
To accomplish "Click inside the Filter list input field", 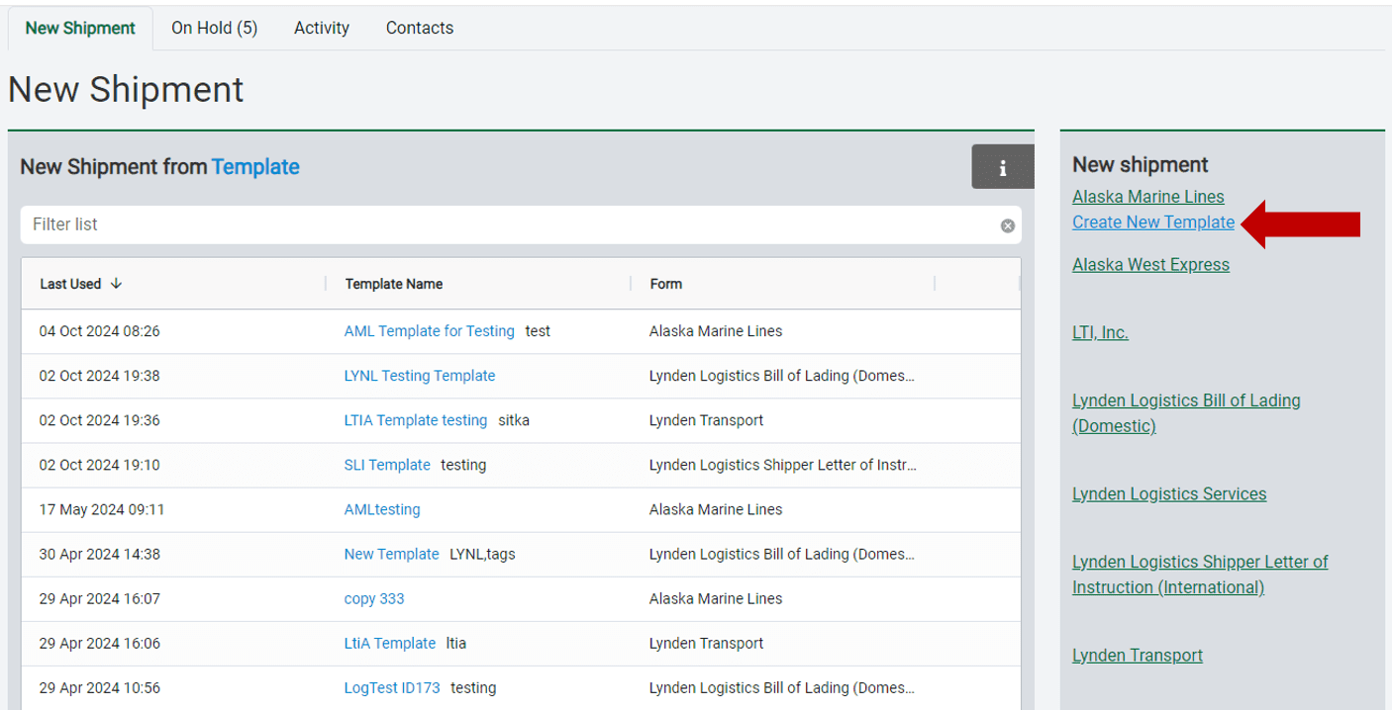I will (x=396, y=224).
